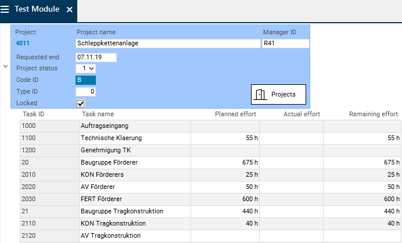Image resolution: width=402 pixels, height=243 pixels.
Task: Toggle the Locked checkbox
Action: (81, 103)
